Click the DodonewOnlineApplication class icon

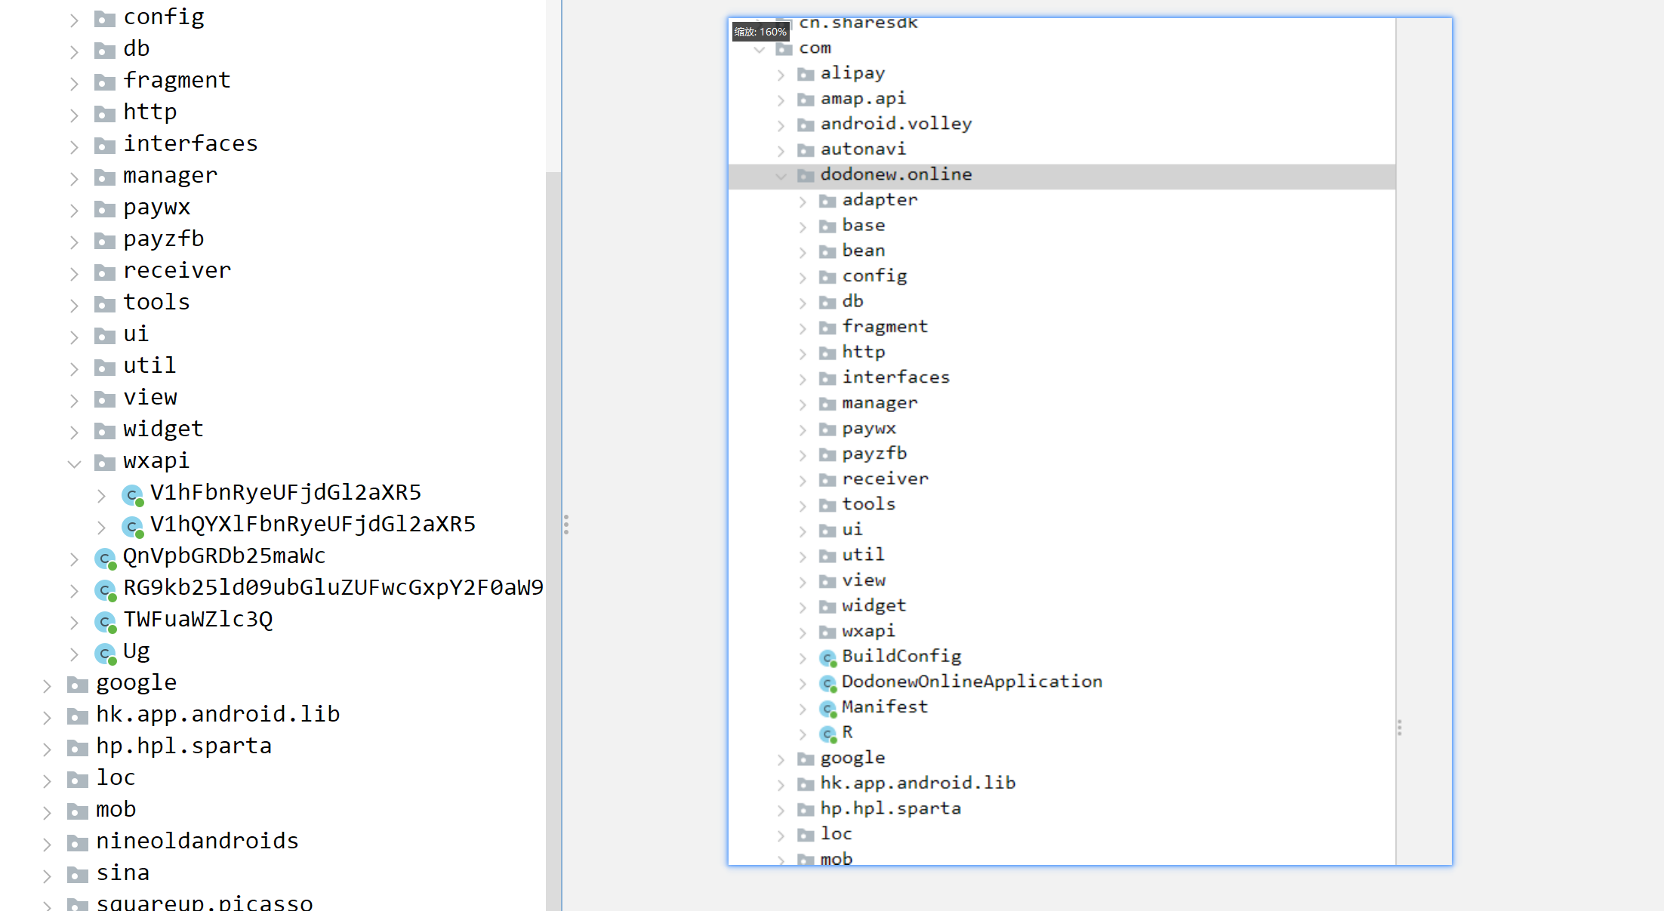pyautogui.click(x=827, y=684)
